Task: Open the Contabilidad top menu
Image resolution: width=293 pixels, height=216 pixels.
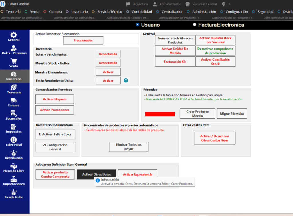Action: [x=142, y=12]
